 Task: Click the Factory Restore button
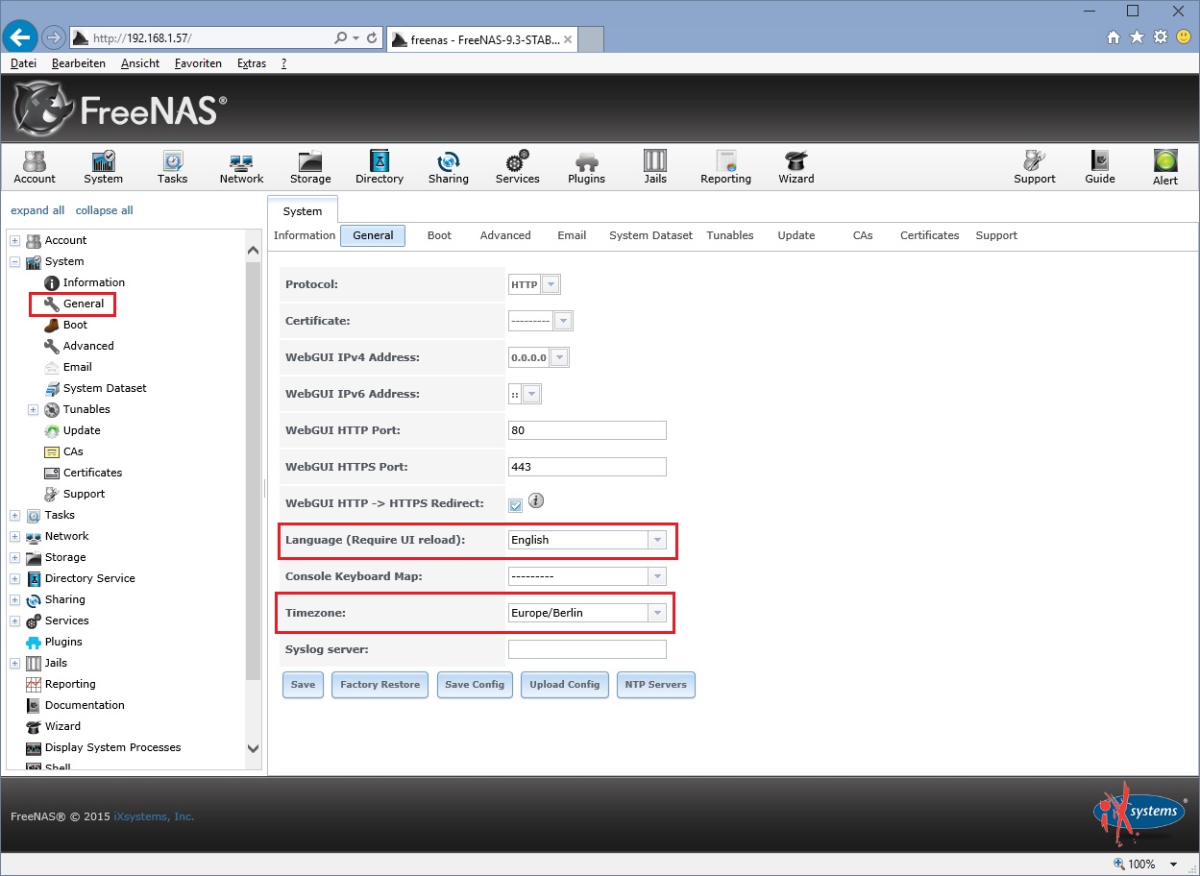[x=380, y=685]
